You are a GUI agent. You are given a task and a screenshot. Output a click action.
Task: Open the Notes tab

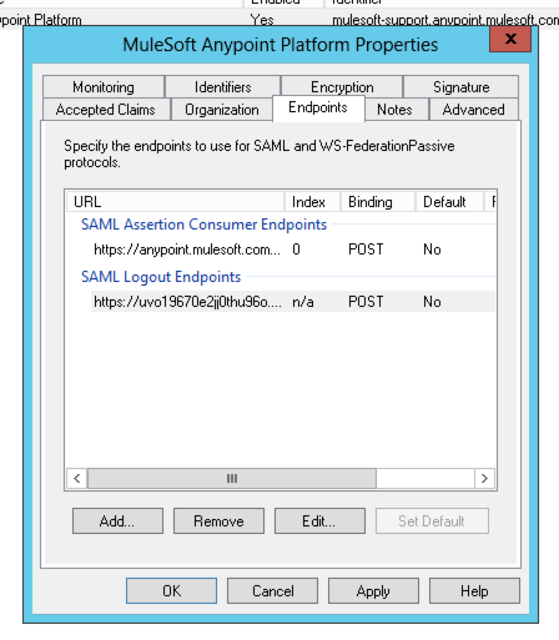point(395,109)
